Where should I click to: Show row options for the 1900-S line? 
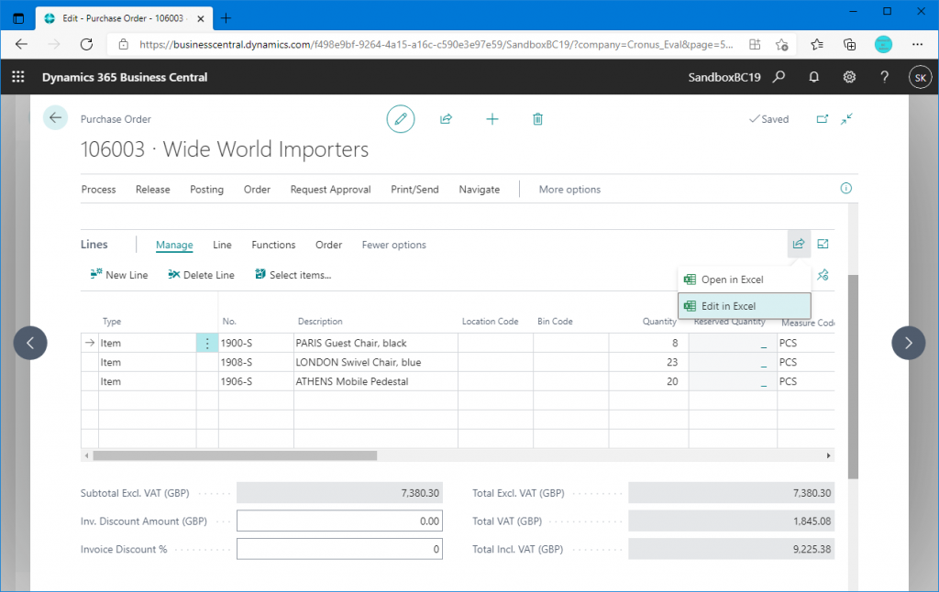pos(207,343)
